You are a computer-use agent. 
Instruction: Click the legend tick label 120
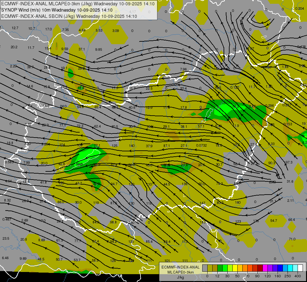tap(267, 276)
